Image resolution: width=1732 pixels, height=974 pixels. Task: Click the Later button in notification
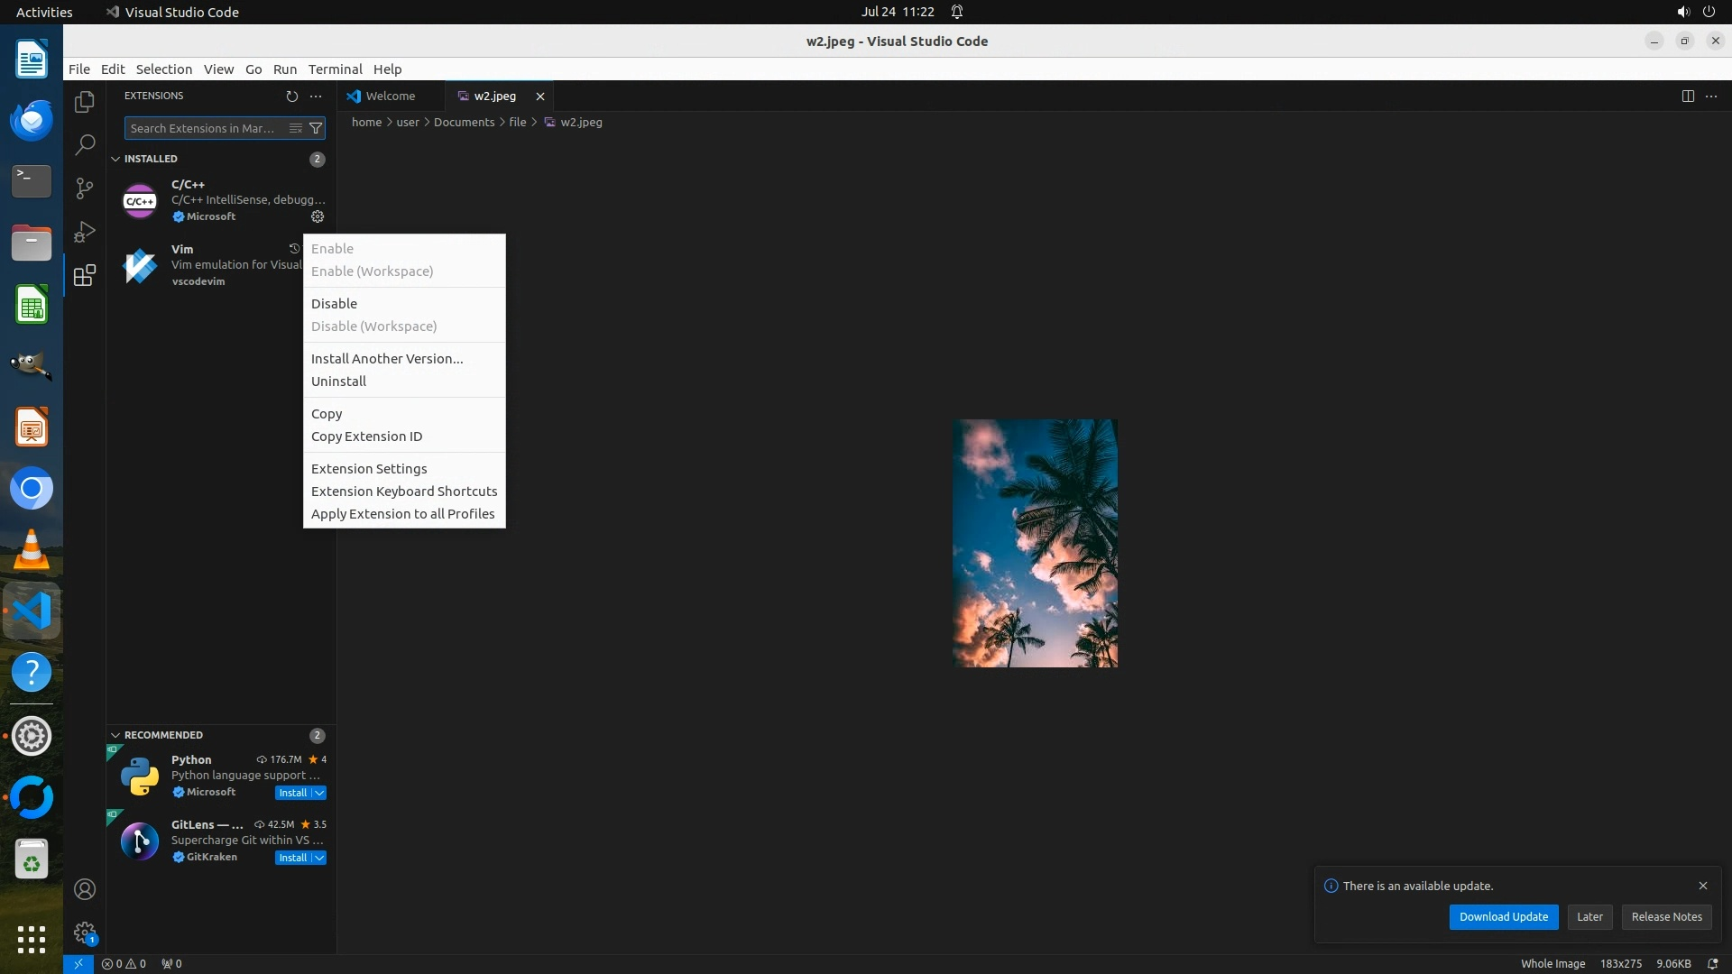coord(1589,916)
